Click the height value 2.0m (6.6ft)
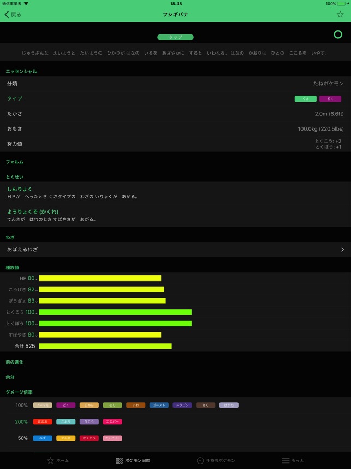 329,114
